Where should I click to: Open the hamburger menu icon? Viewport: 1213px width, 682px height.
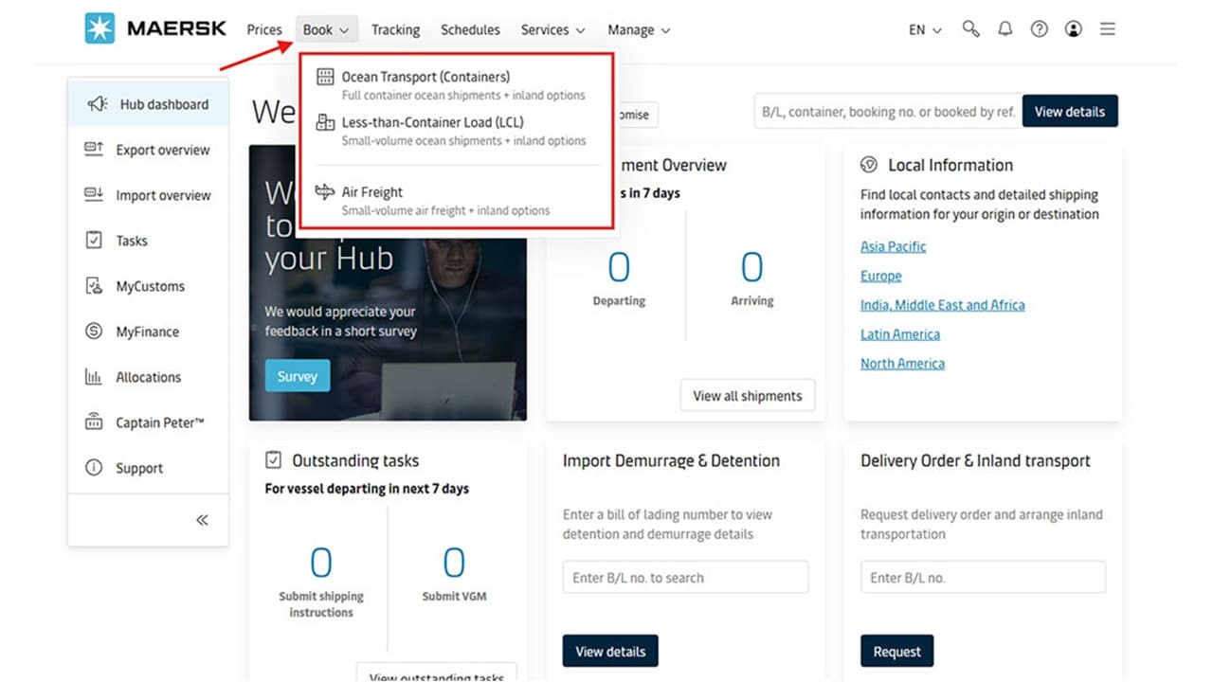point(1107,29)
